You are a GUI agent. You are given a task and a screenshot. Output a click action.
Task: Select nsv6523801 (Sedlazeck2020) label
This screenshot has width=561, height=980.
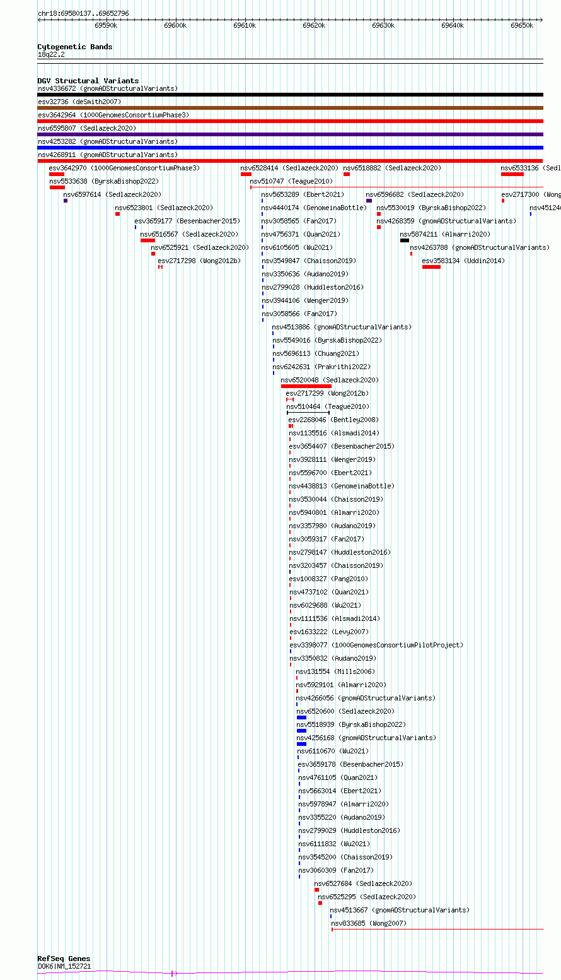click(164, 208)
